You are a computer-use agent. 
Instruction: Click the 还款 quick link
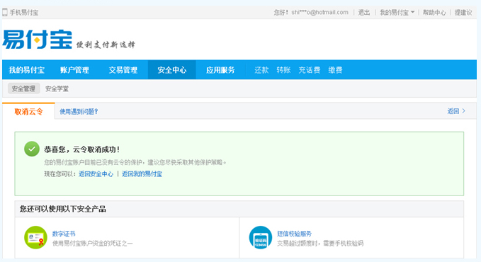261,70
